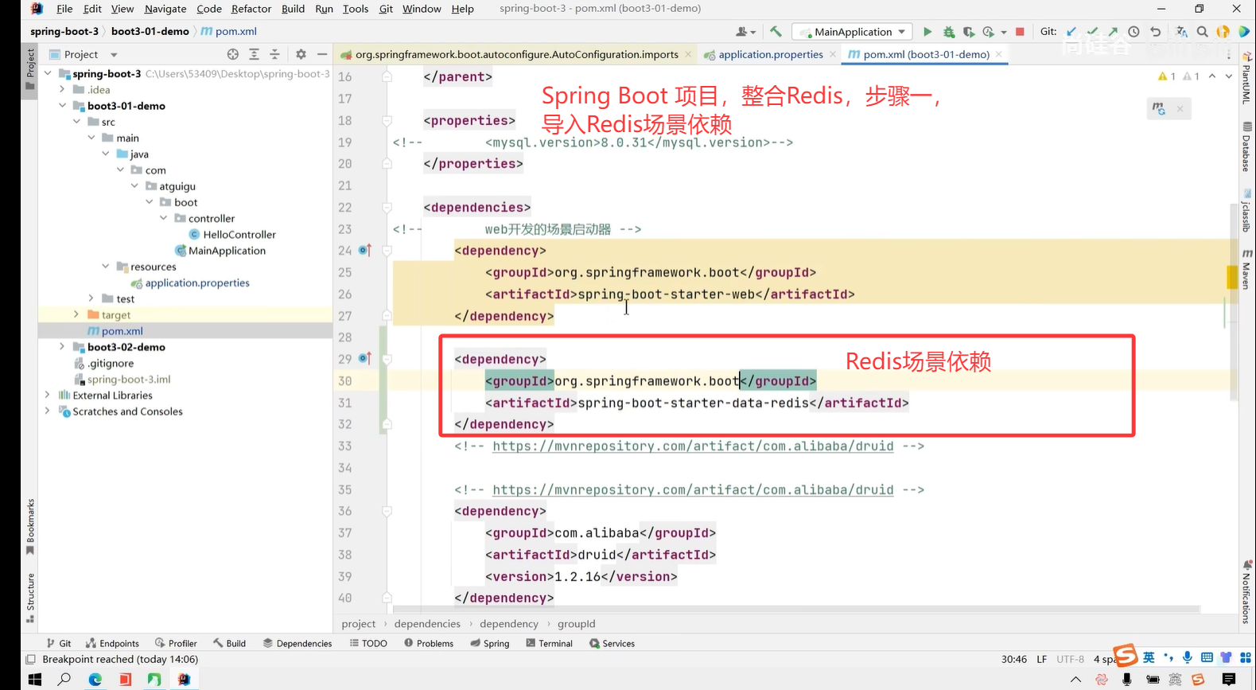Collapse all in Project panel
The image size is (1256, 690).
tap(274, 54)
